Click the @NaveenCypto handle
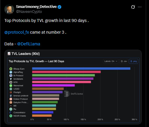Image resolution: width=149 pixels, height=127 pixels. (29, 12)
